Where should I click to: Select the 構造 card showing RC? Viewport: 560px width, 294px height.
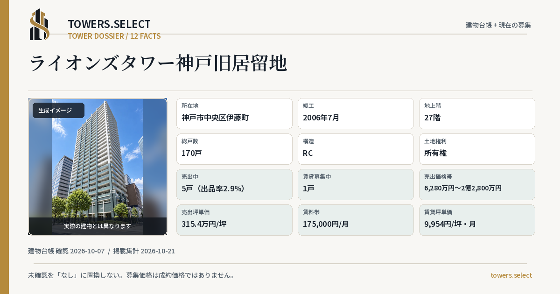tap(356, 149)
